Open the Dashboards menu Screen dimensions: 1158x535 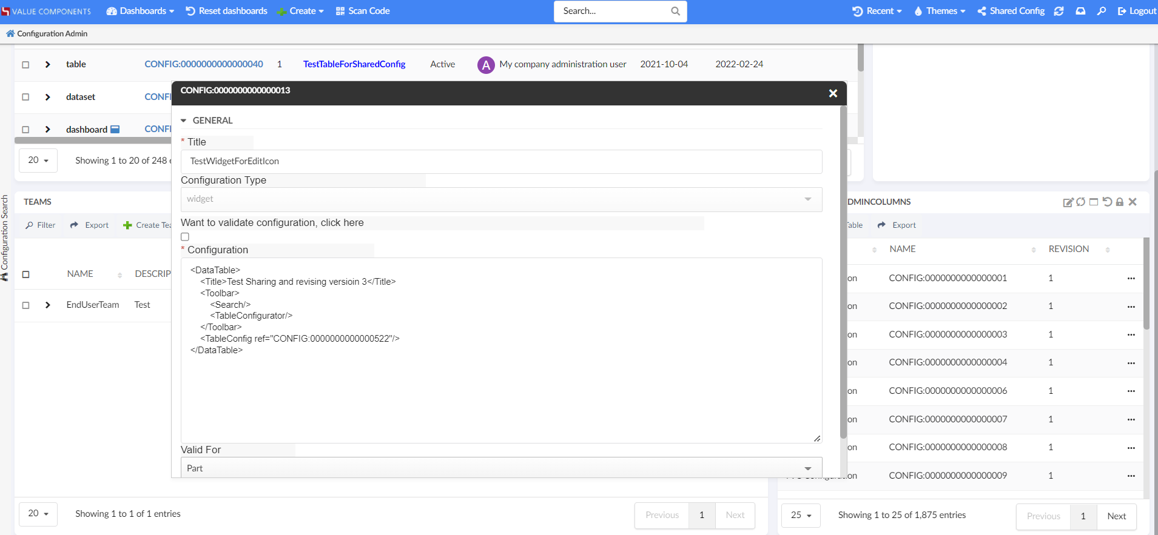coord(141,11)
